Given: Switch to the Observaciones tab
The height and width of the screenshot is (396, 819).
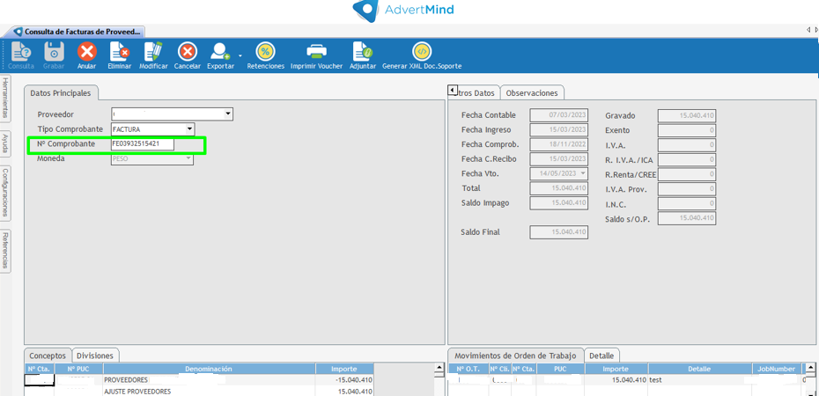Looking at the screenshot, I should (532, 93).
